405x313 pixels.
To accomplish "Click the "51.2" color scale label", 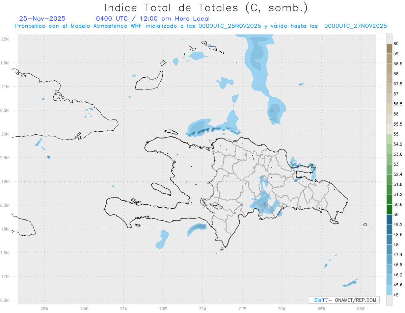I will tap(398, 194).
